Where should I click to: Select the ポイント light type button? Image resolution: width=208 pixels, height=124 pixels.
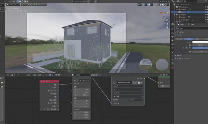(x=180, y=39)
